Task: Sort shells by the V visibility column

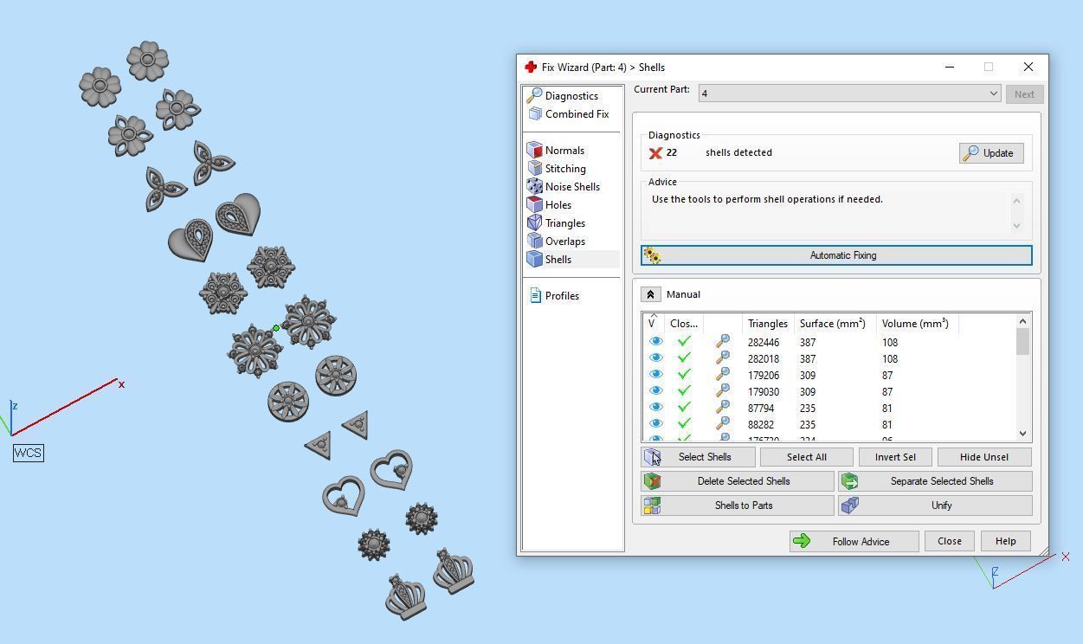Action: pos(654,323)
